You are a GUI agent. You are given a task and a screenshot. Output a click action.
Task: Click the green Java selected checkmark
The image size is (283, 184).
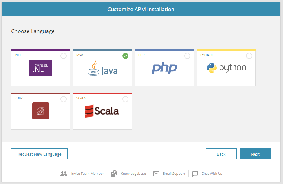pos(125,56)
